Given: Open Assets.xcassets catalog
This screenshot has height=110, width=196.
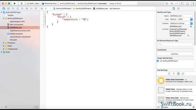Looking at the screenshot, I should [x=16, y=34].
